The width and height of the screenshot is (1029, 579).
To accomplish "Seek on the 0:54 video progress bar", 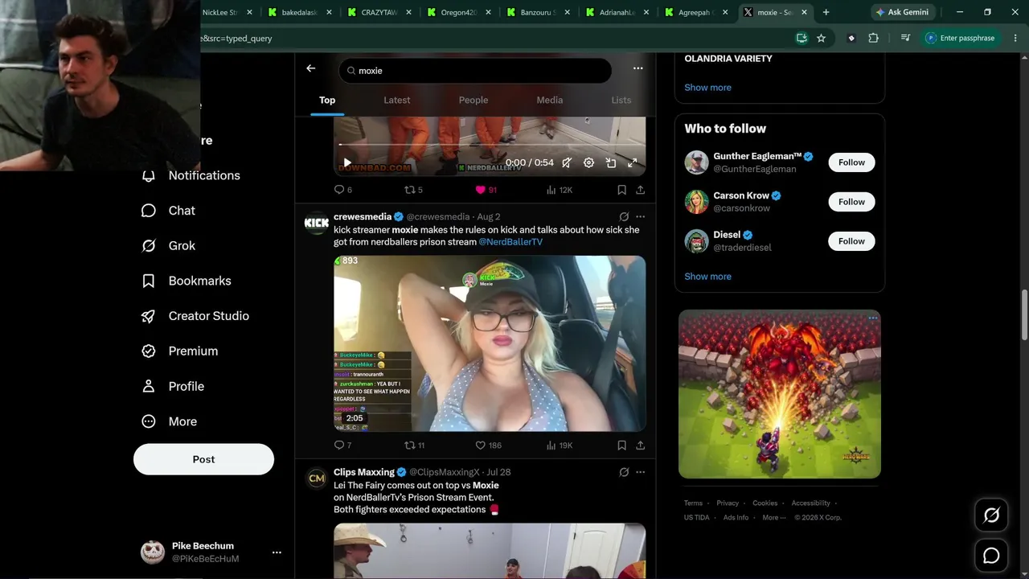I will (490, 145).
